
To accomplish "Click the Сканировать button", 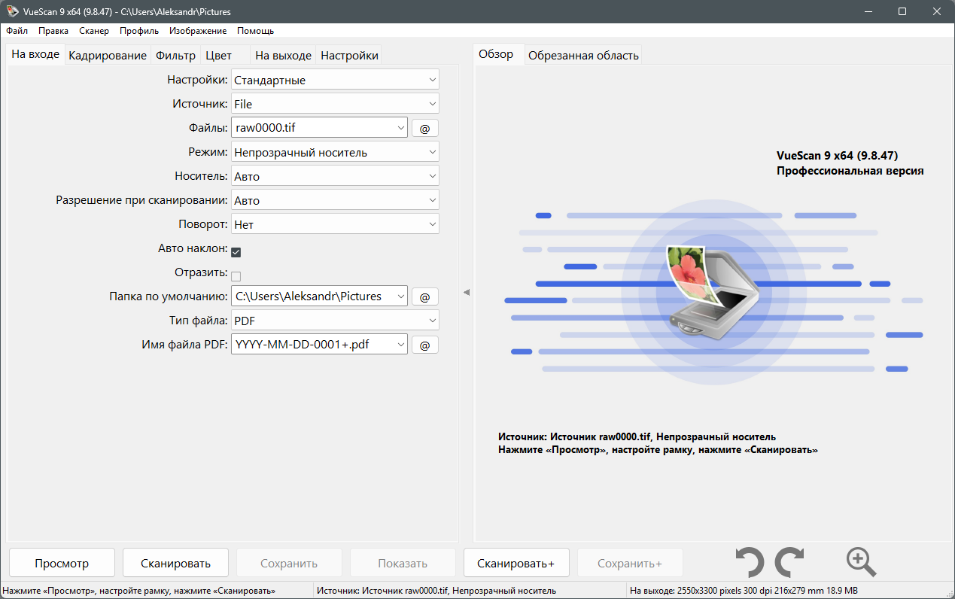I will click(x=175, y=563).
